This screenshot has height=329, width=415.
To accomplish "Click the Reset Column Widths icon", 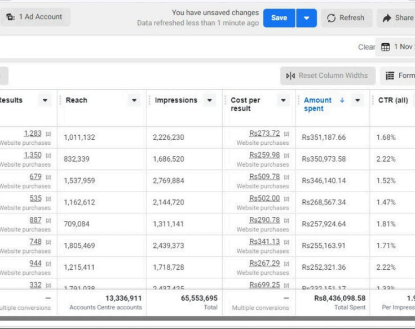I will (x=290, y=75).
